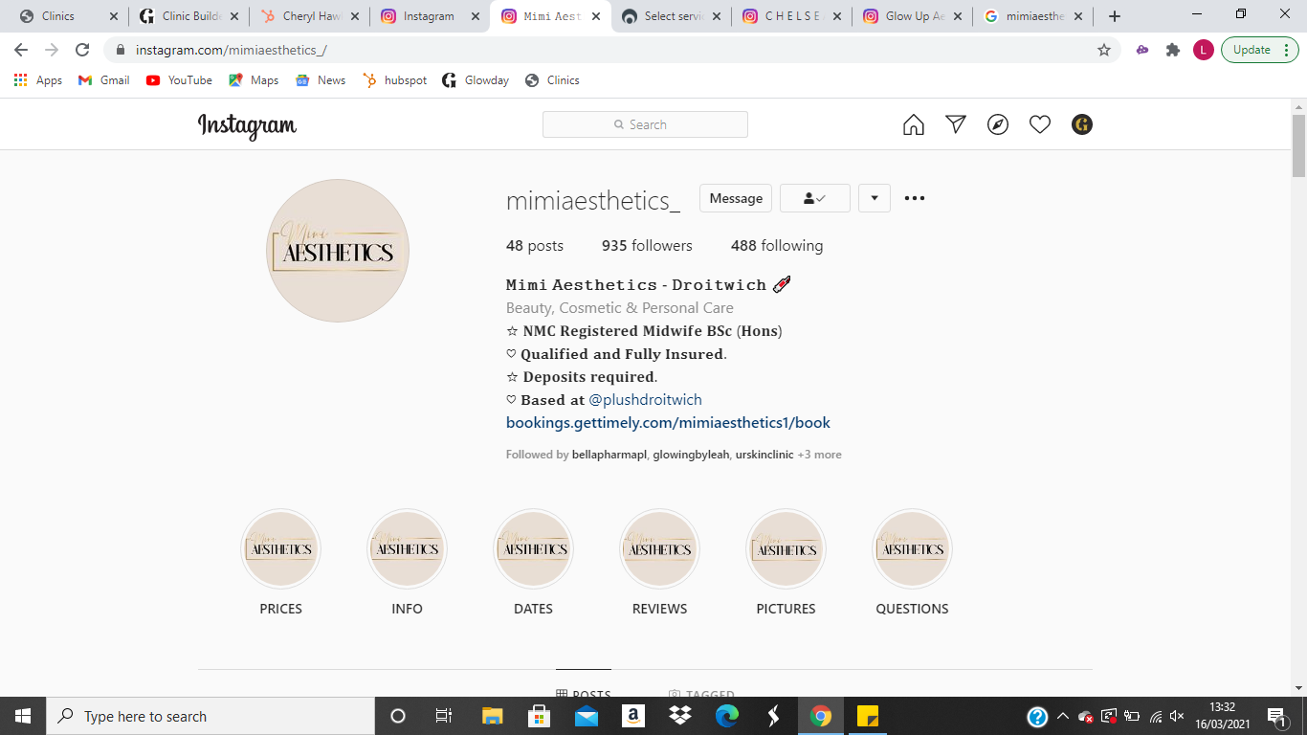Go to the Instagram home feed icon
Image resolution: width=1307 pixels, height=735 pixels.
point(914,124)
